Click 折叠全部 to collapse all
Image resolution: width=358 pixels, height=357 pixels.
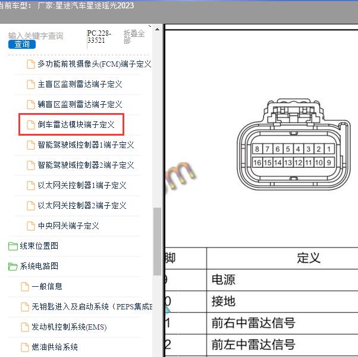pos(134,37)
